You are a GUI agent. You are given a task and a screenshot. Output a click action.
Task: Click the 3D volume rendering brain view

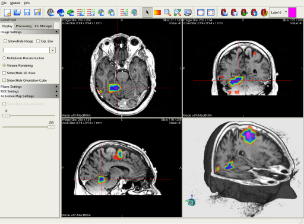243,168
